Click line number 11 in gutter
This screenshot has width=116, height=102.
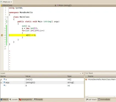click(5, 30)
